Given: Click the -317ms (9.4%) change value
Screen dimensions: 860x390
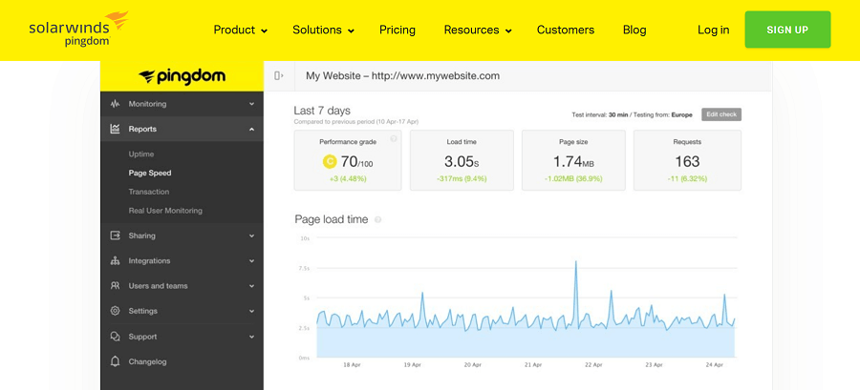Looking at the screenshot, I should [x=462, y=179].
